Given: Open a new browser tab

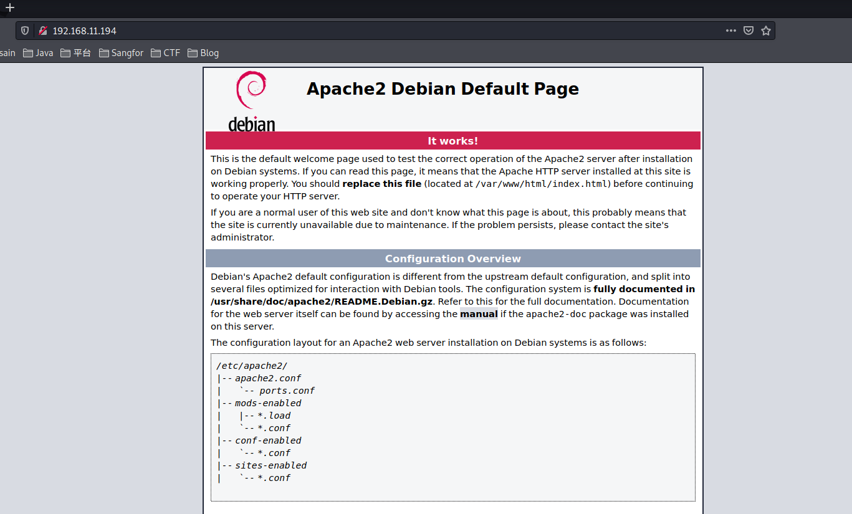Looking at the screenshot, I should click(x=10, y=7).
